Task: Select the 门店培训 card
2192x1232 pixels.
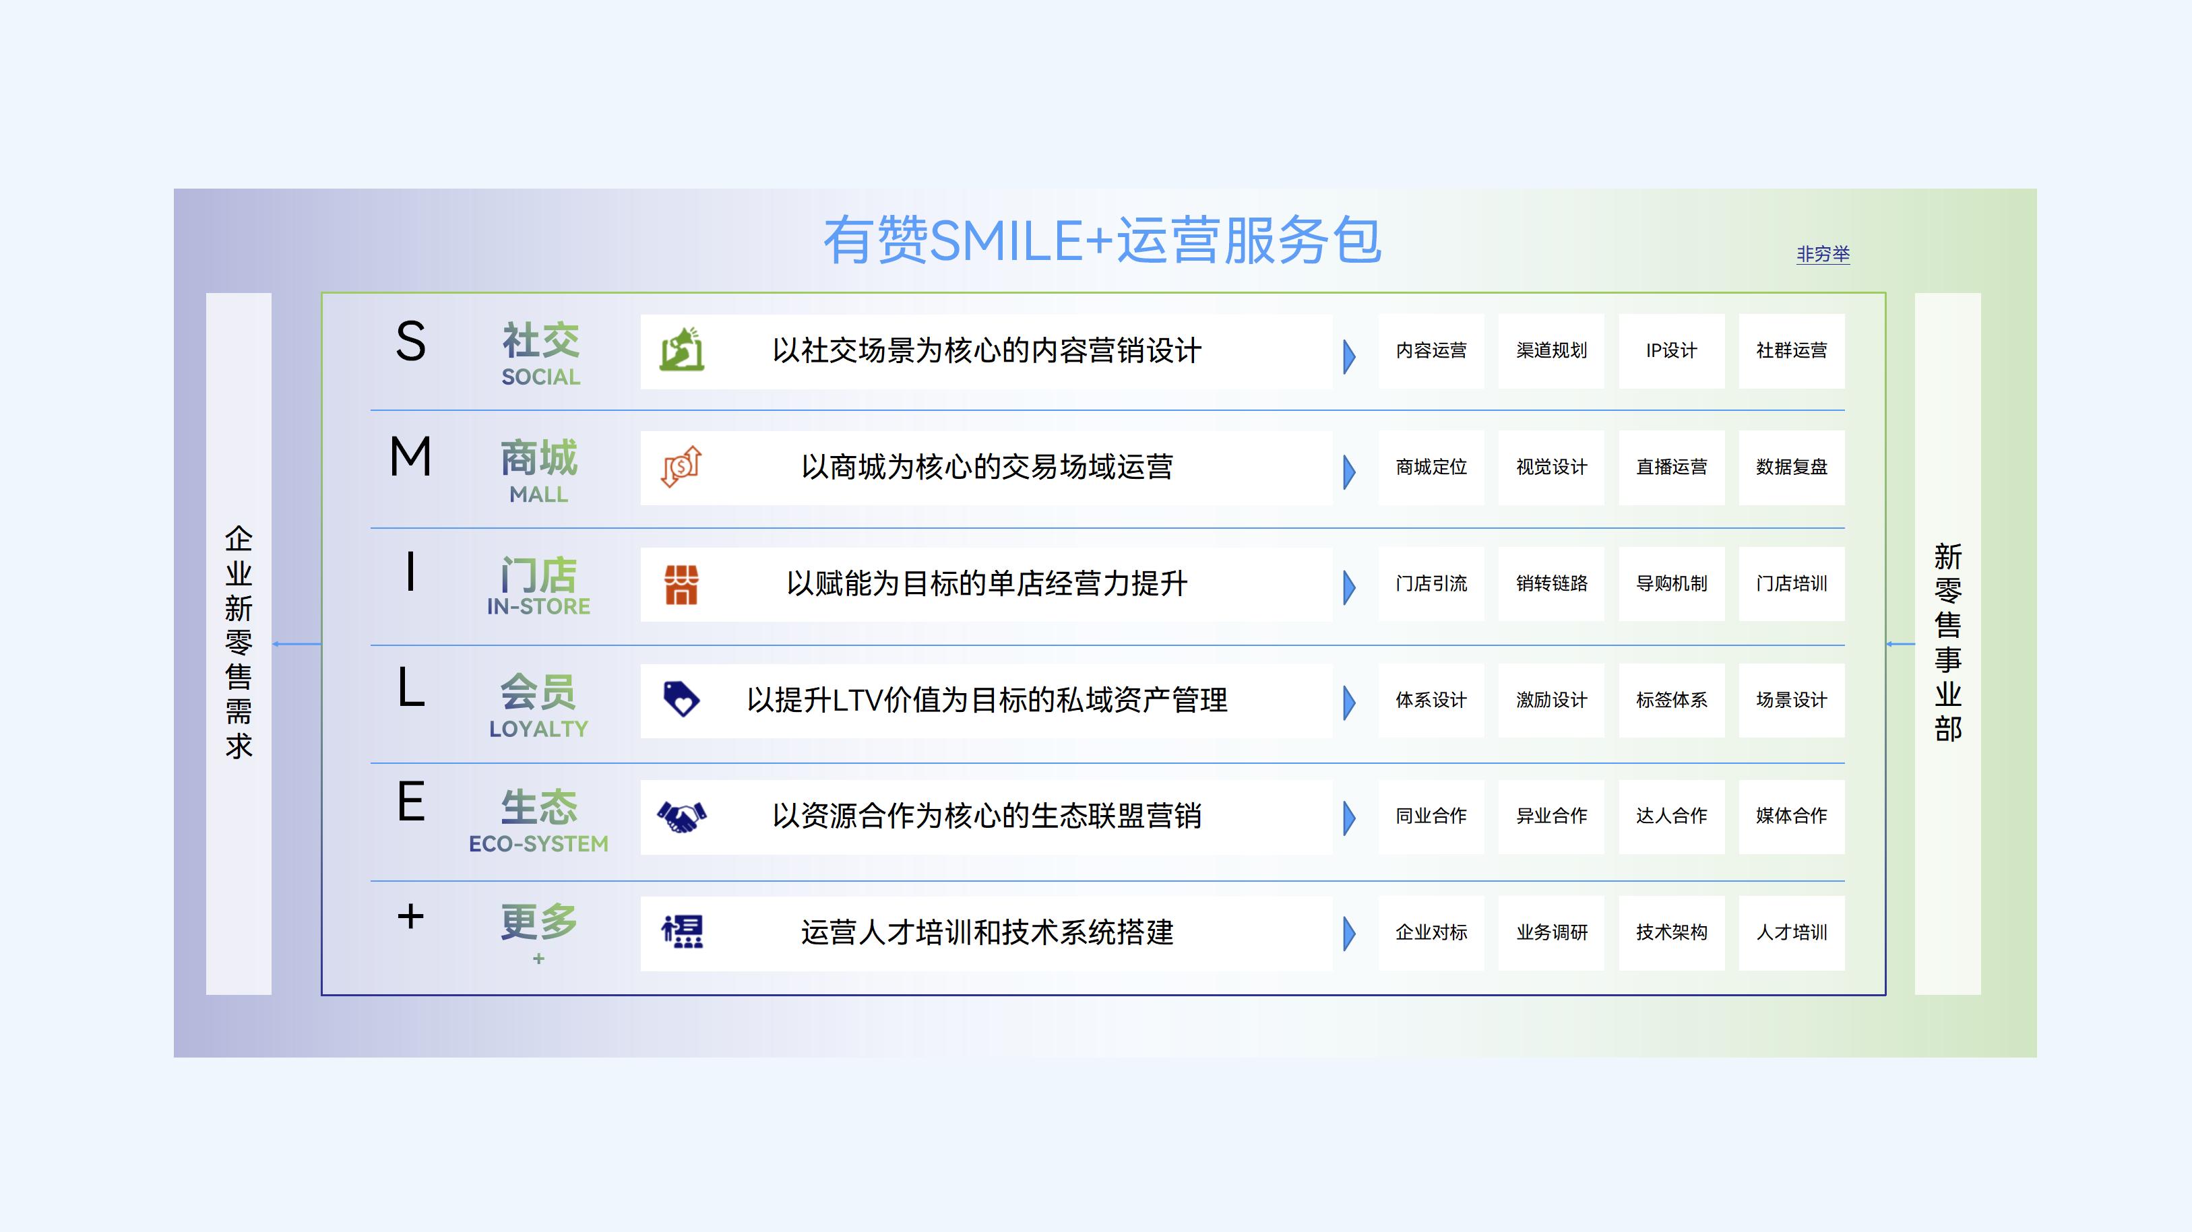Action: coord(1791,584)
